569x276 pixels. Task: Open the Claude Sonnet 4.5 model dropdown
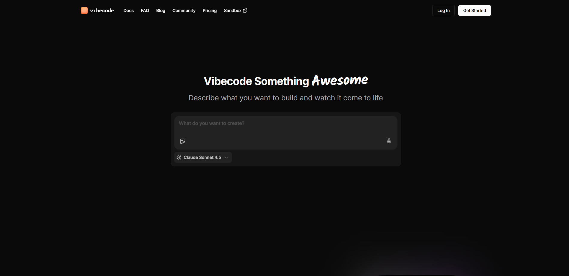pos(203,157)
